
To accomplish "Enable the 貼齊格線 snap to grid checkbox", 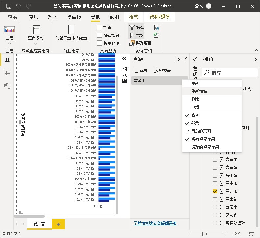I will point(99,35).
